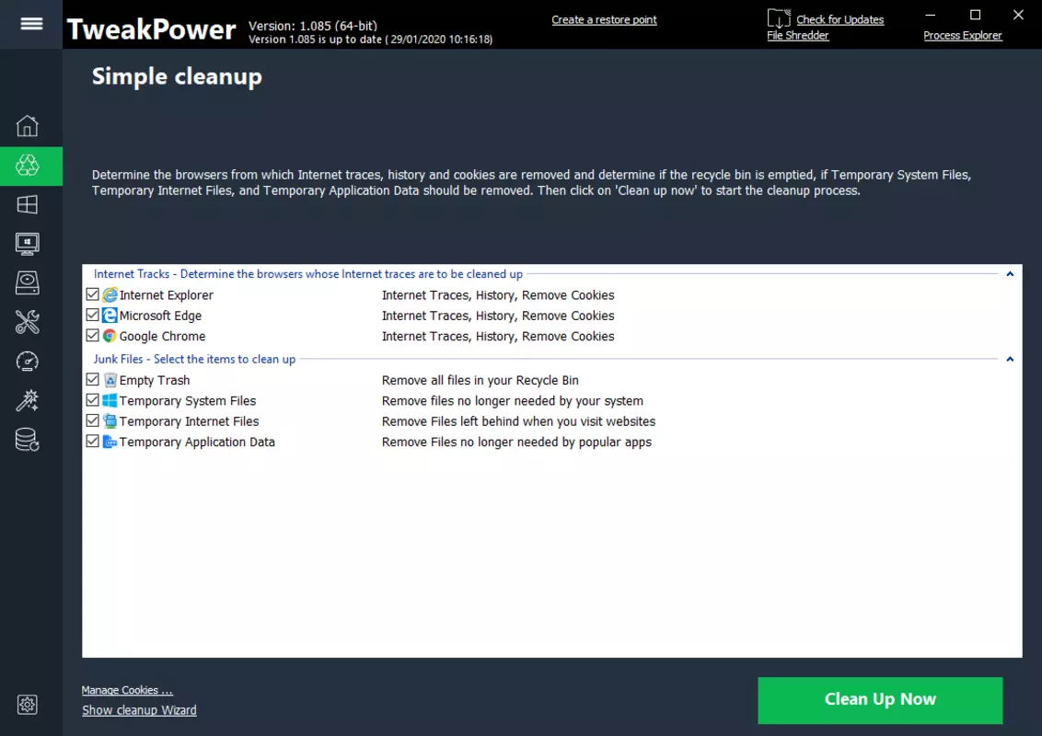The width and height of the screenshot is (1042, 736).
Task: Click the Temporary Application Data icon
Action: (110, 442)
